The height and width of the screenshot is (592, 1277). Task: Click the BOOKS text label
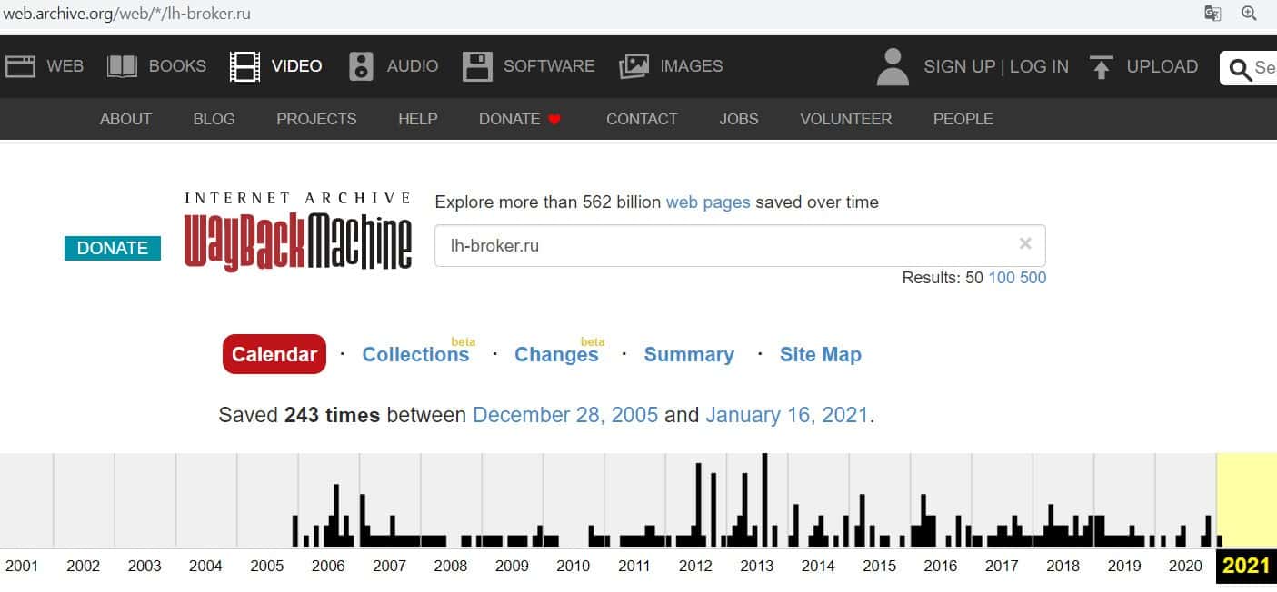pyautogui.click(x=177, y=66)
